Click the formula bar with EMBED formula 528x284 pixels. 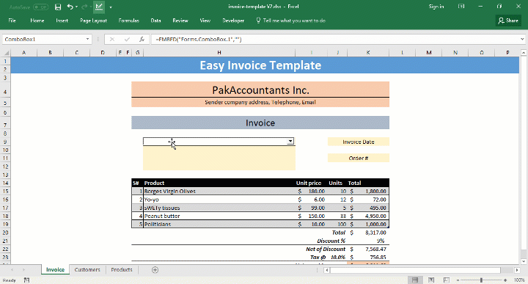(x=335, y=40)
